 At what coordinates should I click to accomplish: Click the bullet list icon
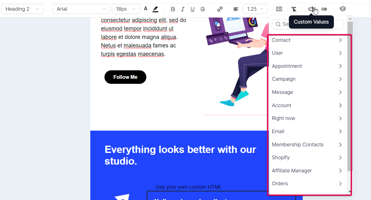point(279,9)
